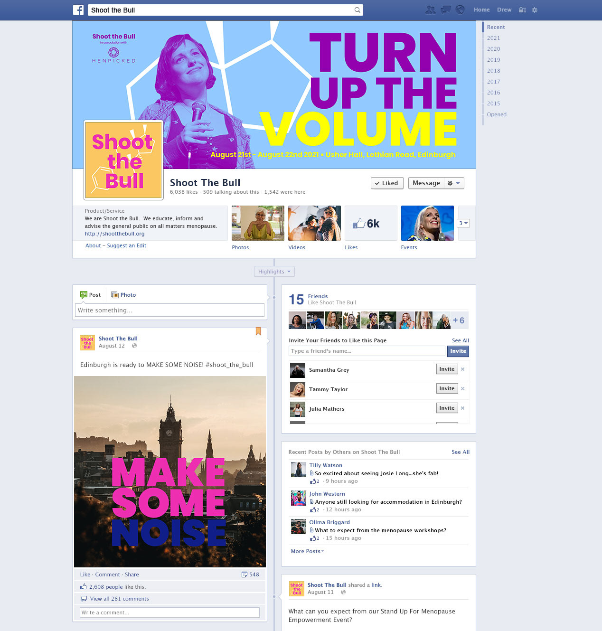This screenshot has height=631, width=602.
Task: Click the Facebook logo icon
Action: click(78, 10)
